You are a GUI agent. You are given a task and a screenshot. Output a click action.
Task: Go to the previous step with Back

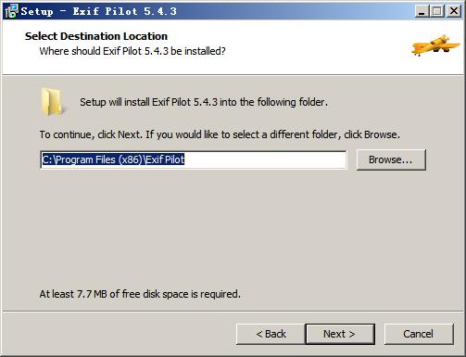[271, 334]
